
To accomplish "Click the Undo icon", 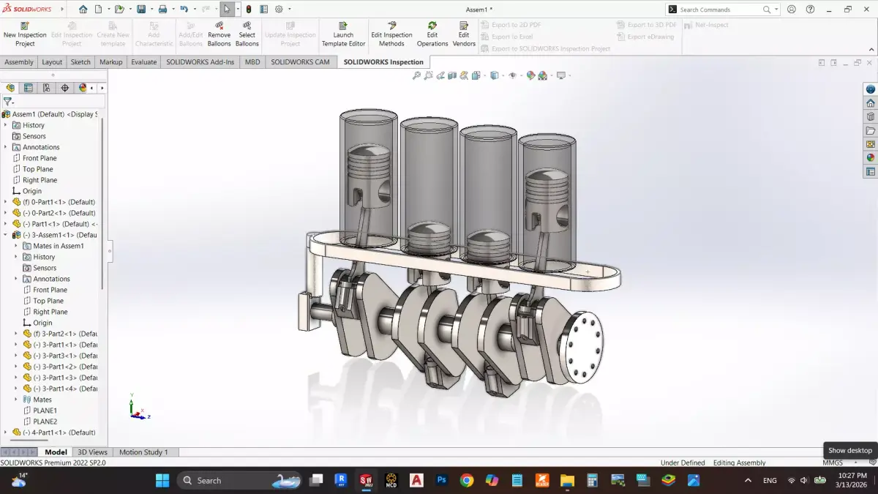I will click(x=184, y=10).
